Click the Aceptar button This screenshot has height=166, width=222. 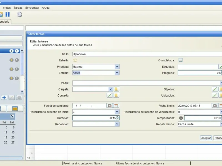206,138
